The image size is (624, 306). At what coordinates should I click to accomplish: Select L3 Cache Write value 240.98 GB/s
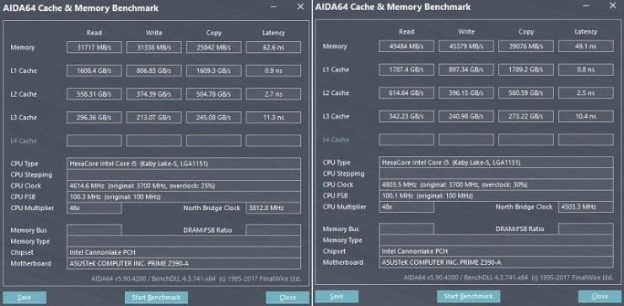466,116
